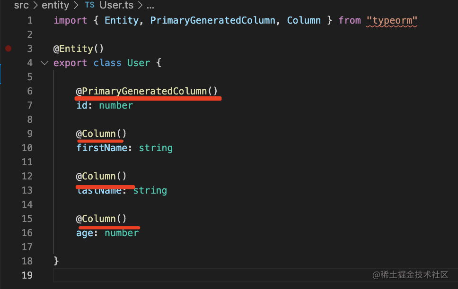Open the src breadcrumb segment

coord(21,6)
